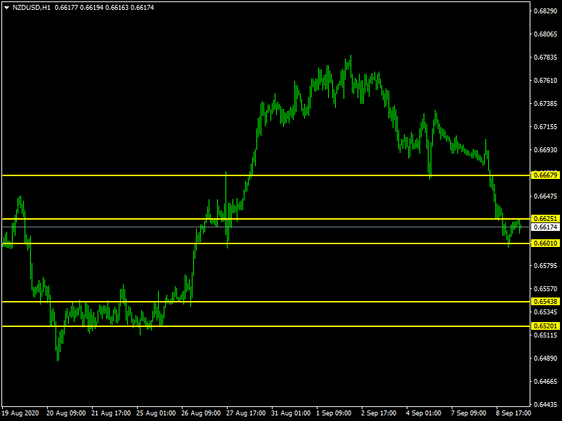Click the 0.65201 yellow price label
Viewport: 562px width, 421px height.
pyautogui.click(x=546, y=326)
